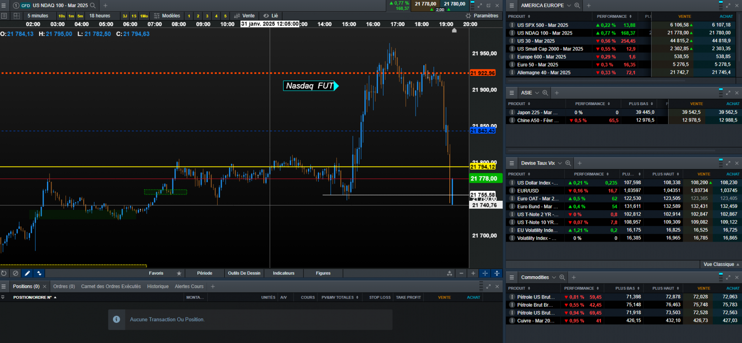Image resolution: width=742 pixels, height=343 pixels.
Task: Expand the Commodities watchlist dropdown
Action: pyautogui.click(x=554, y=277)
